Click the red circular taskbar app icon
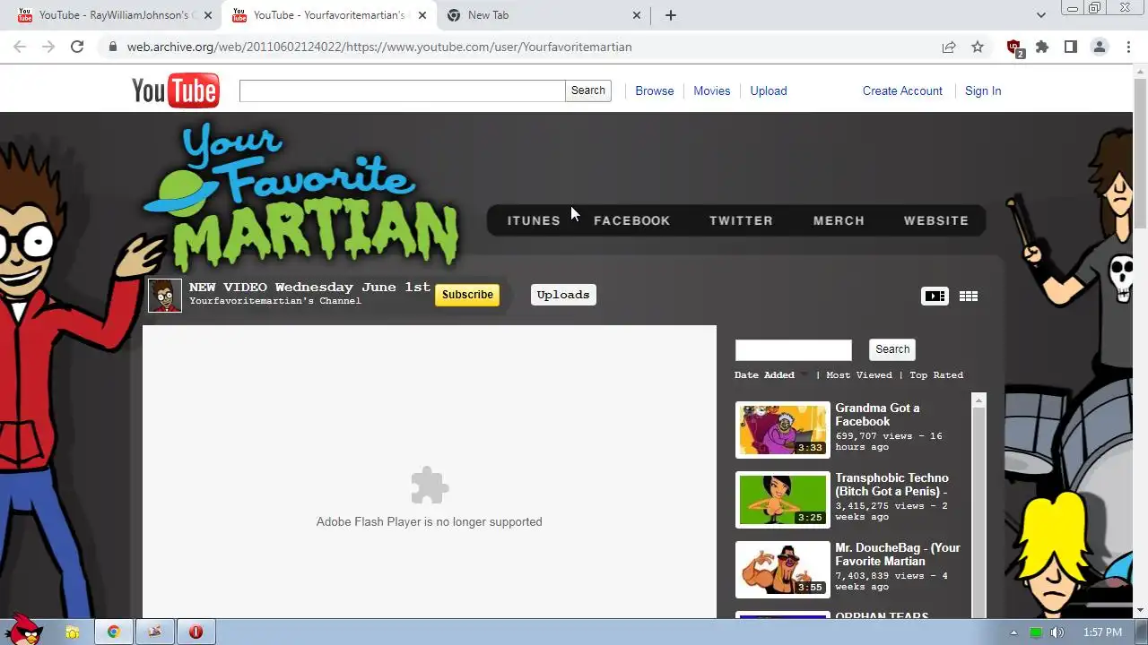 [x=196, y=632]
